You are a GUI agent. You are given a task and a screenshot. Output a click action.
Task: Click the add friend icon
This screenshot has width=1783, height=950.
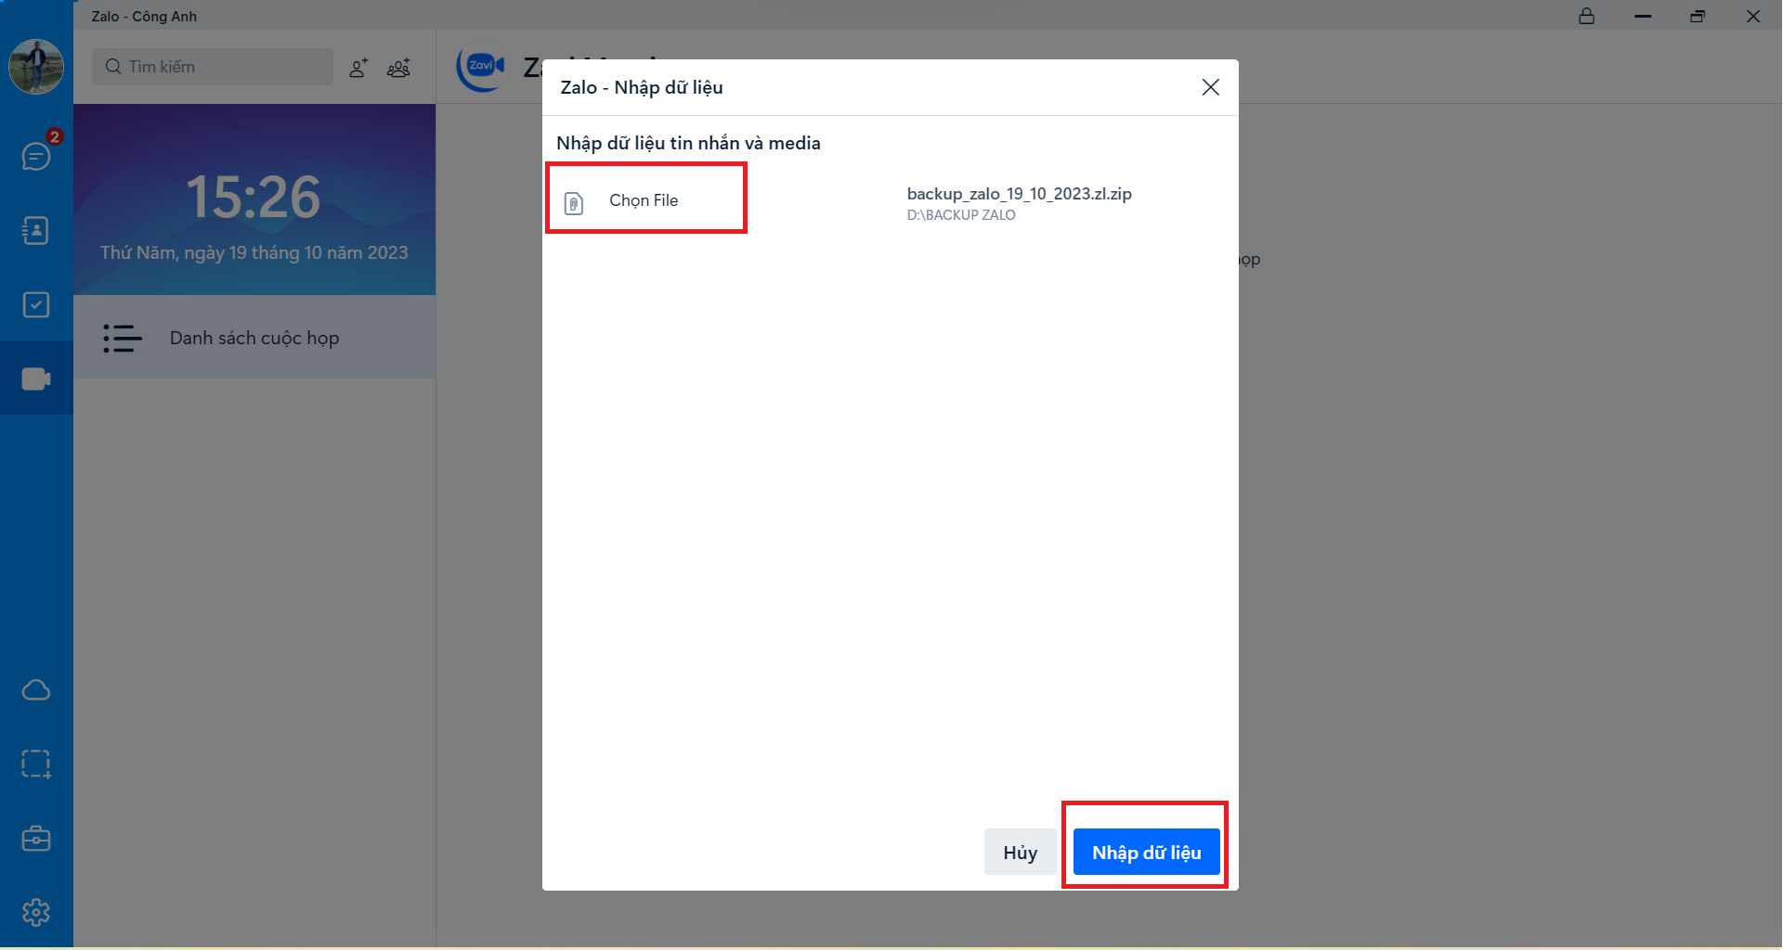[x=358, y=68]
